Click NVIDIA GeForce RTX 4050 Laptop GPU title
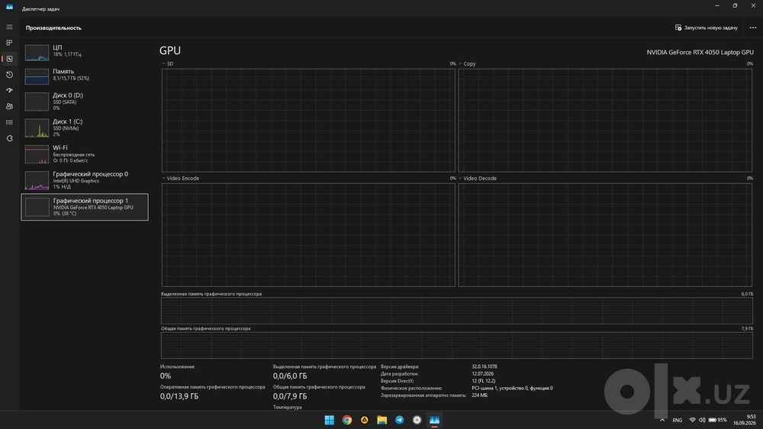The height and width of the screenshot is (429, 763). (x=700, y=52)
